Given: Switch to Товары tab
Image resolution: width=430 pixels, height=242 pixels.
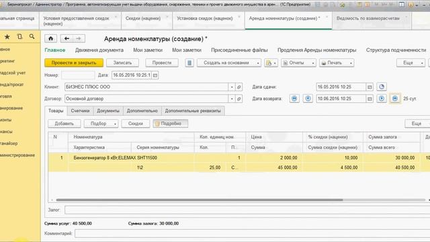Looking at the screenshot, I should click(x=56, y=111).
